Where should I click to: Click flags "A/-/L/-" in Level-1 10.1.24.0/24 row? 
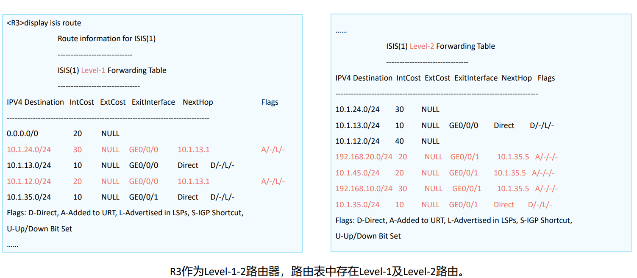click(273, 150)
